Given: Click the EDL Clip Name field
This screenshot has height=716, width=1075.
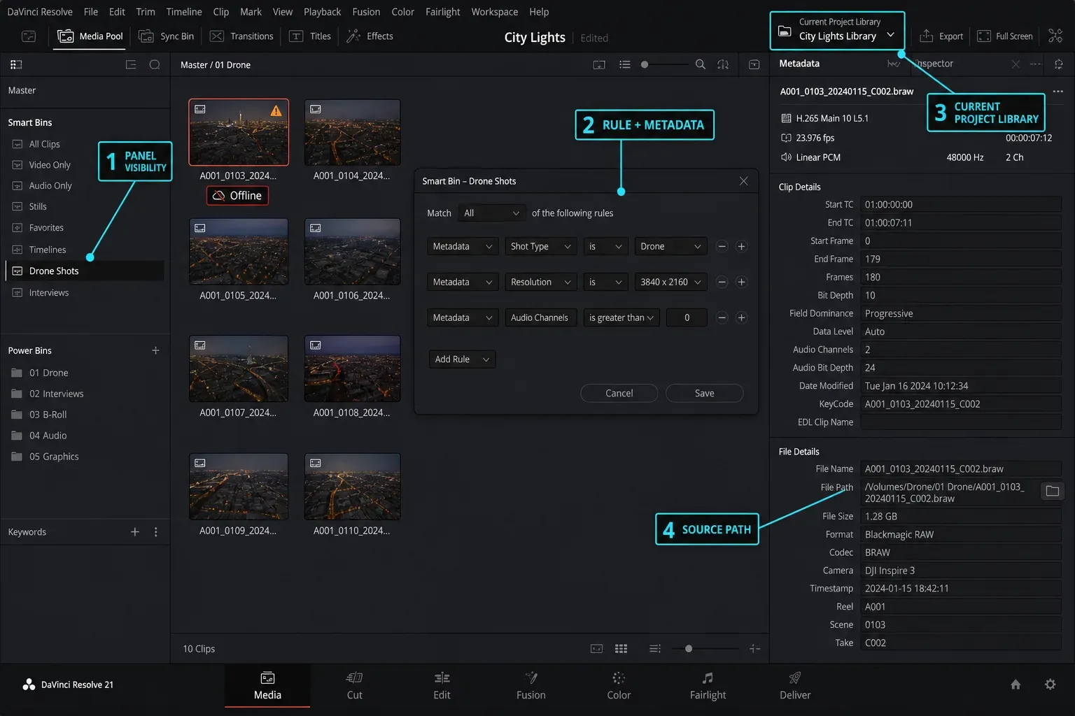Looking at the screenshot, I should click(x=960, y=422).
